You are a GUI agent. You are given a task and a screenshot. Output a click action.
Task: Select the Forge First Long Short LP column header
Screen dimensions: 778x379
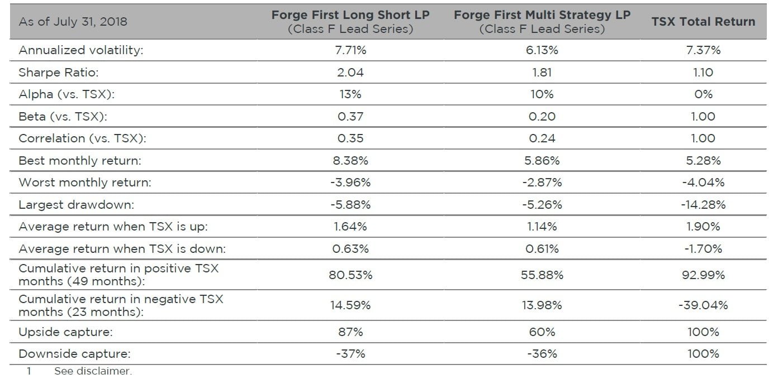click(x=350, y=22)
